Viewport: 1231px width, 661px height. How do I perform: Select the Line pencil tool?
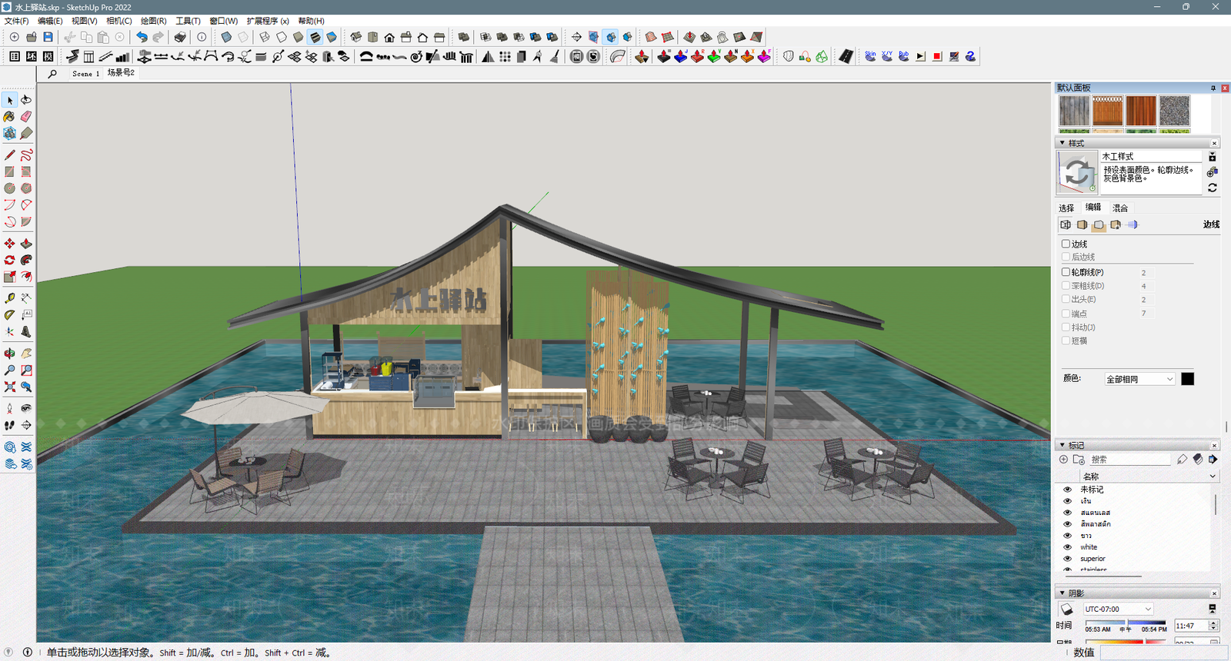pos(10,155)
